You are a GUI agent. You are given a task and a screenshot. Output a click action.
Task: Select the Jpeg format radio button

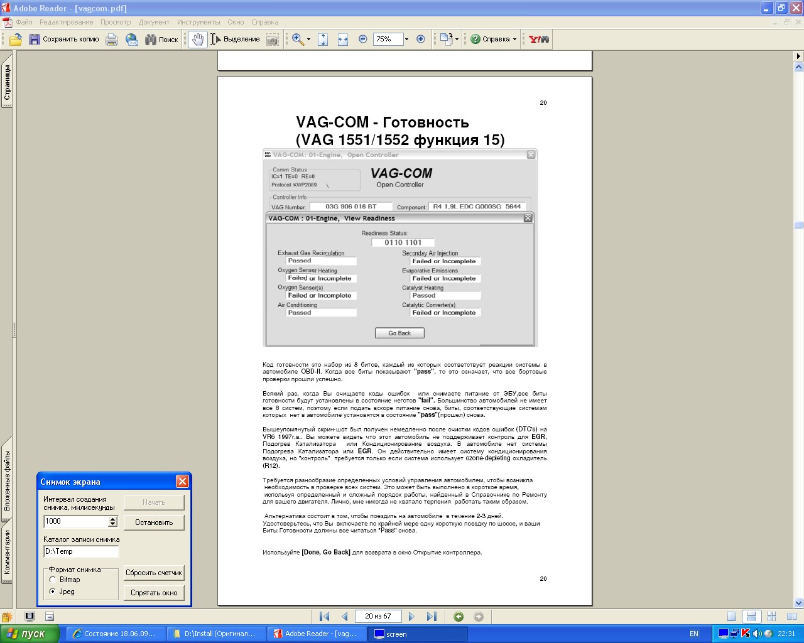53,592
